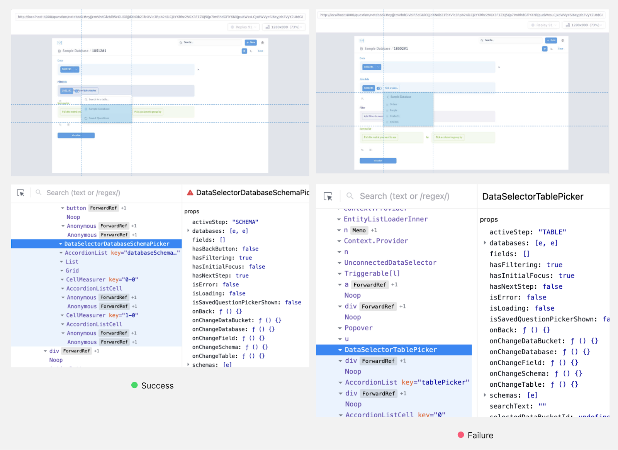Viewport: 618px width, 450px height.
Task: Open the 1280x800 viewport dropdown in the Failure pane
Action: (584, 25)
